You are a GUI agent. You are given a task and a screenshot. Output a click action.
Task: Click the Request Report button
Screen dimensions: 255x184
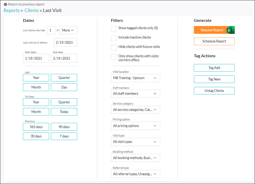[x=211, y=30]
